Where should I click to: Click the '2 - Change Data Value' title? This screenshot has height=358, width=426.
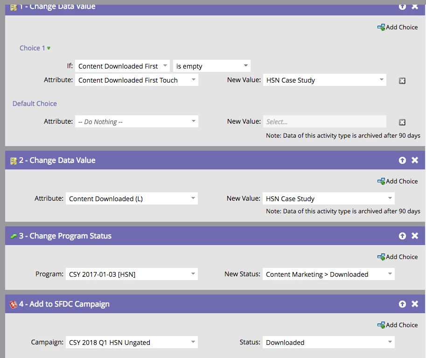point(57,161)
